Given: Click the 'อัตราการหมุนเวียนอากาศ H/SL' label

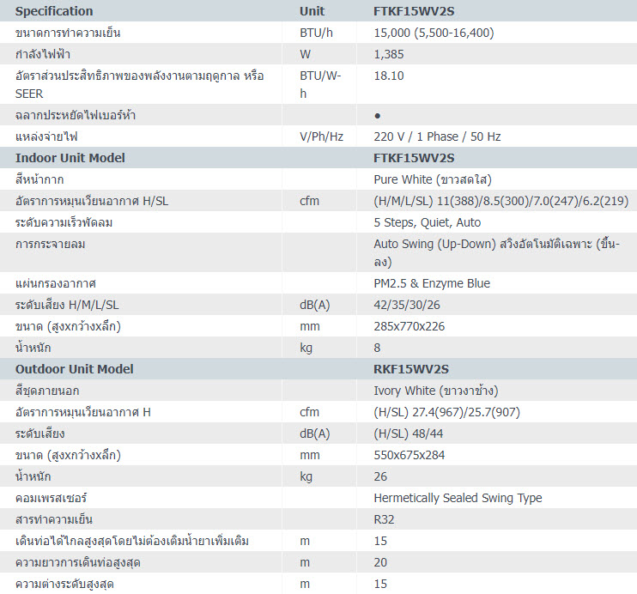Looking at the screenshot, I should click(91, 201).
